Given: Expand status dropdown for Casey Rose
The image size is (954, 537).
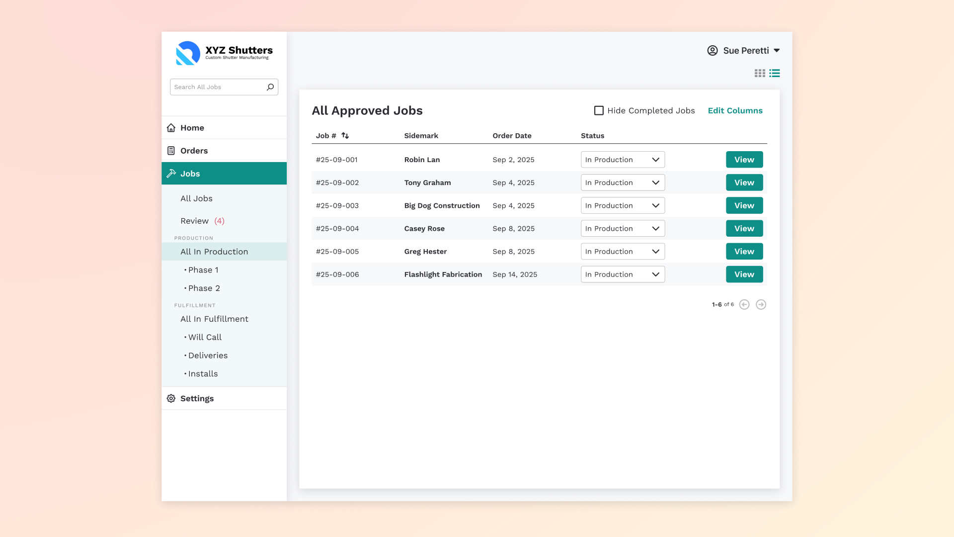Looking at the screenshot, I should coord(623,229).
